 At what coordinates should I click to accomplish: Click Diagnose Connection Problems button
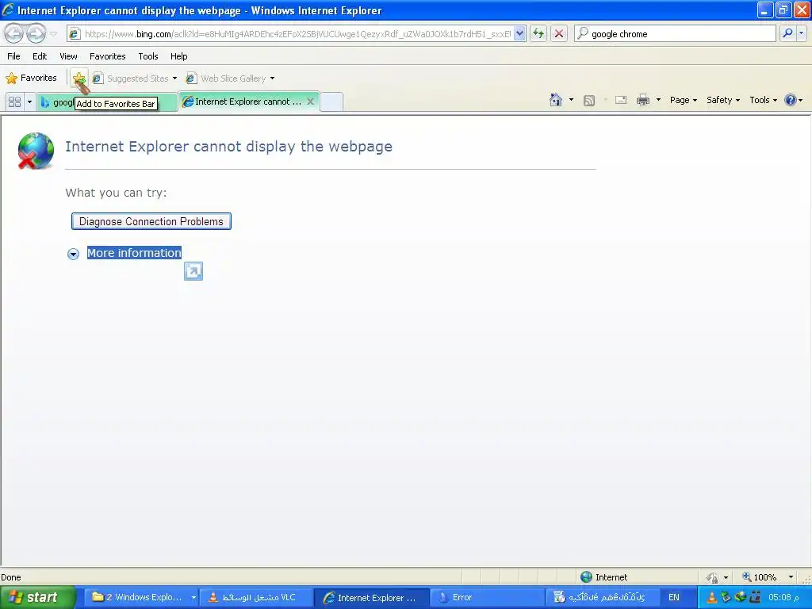tap(151, 221)
